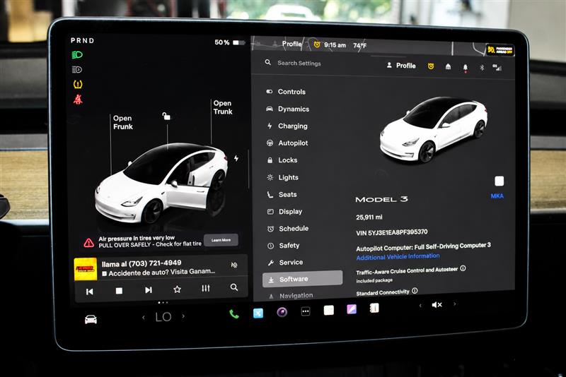Open the Phone app

[x=234, y=314]
